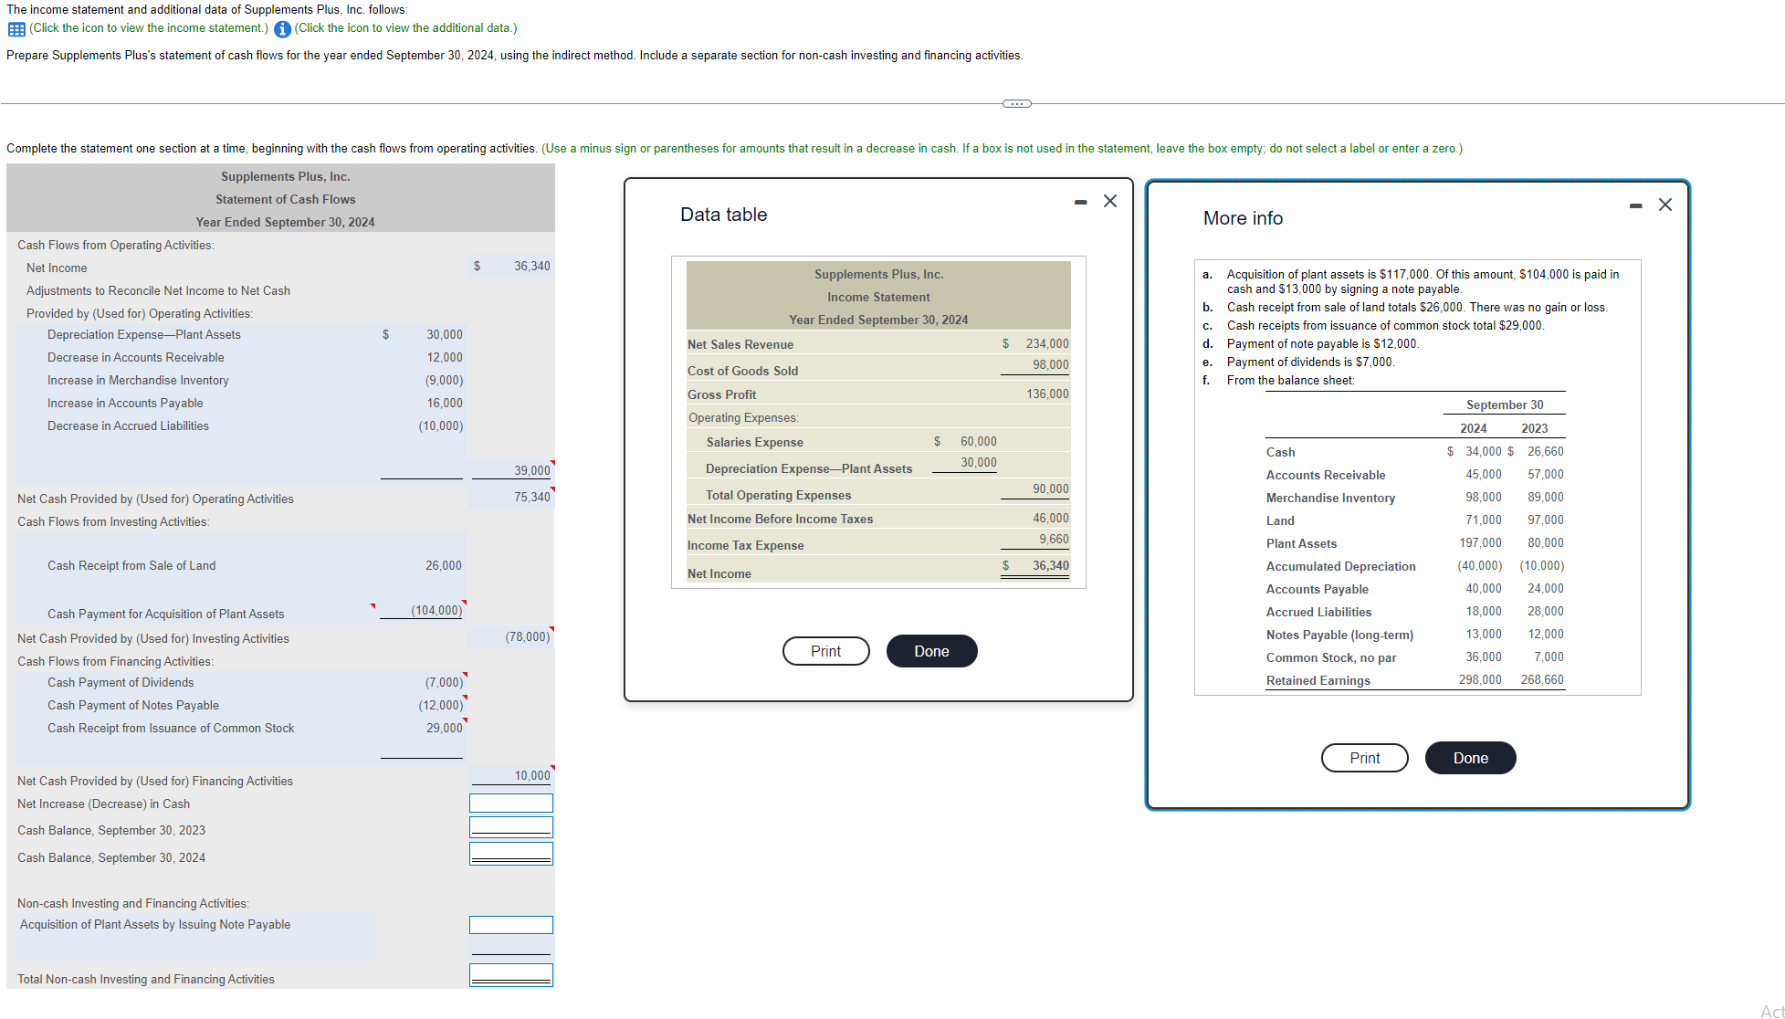Screen dimensions: 1785x1019
Task: Click Increase in Accounts Payable label
Action: pyautogui.click(x=125, y=404)
